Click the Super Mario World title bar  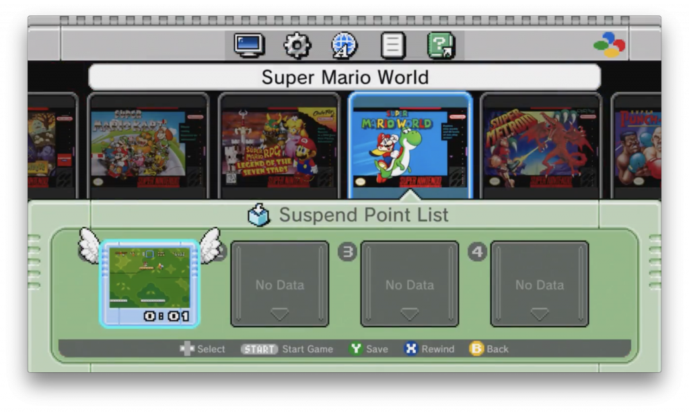pos(344,77)
